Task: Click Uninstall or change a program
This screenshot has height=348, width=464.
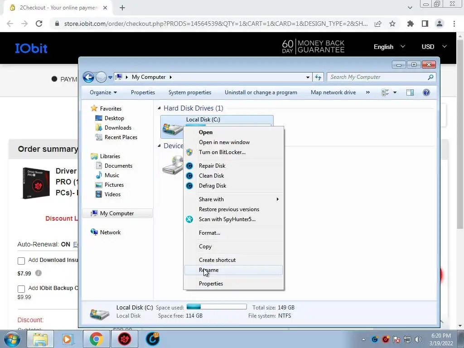Action: tap(261, 92)
